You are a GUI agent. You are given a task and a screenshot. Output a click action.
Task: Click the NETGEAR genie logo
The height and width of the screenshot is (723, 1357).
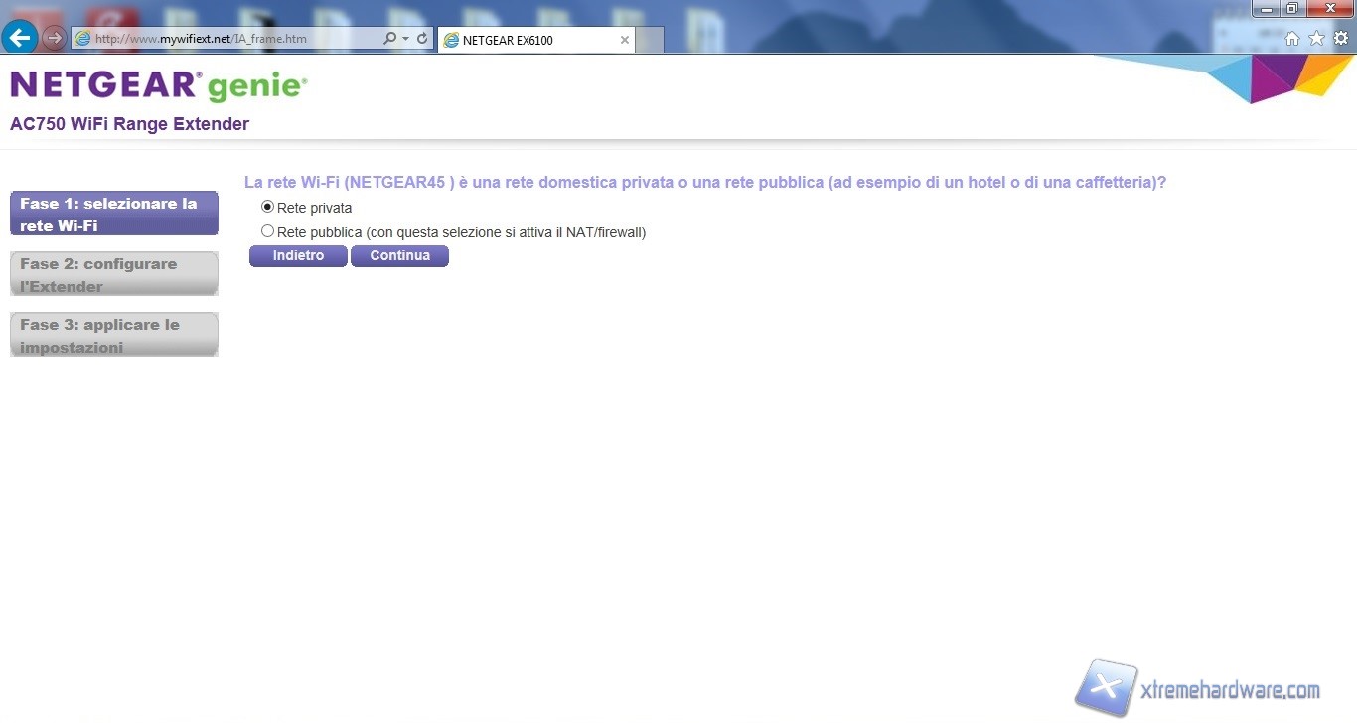point(159,86)
